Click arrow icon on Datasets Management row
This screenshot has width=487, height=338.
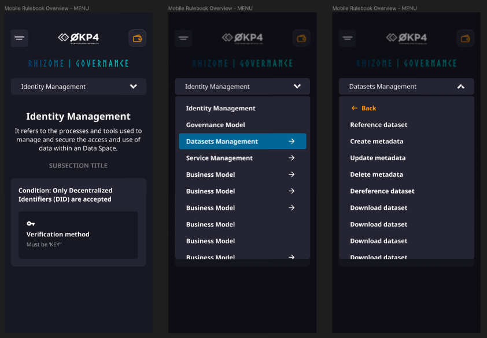[292, 141]
